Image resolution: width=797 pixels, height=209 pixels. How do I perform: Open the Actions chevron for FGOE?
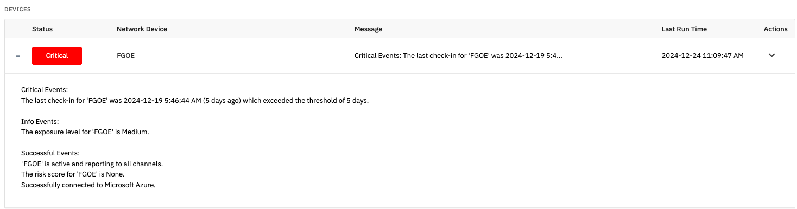pos(771,56)
